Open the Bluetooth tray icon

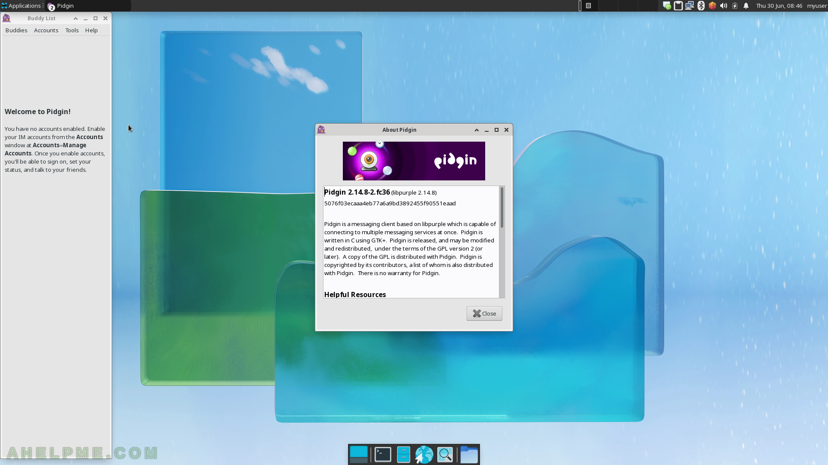point(701,6)
